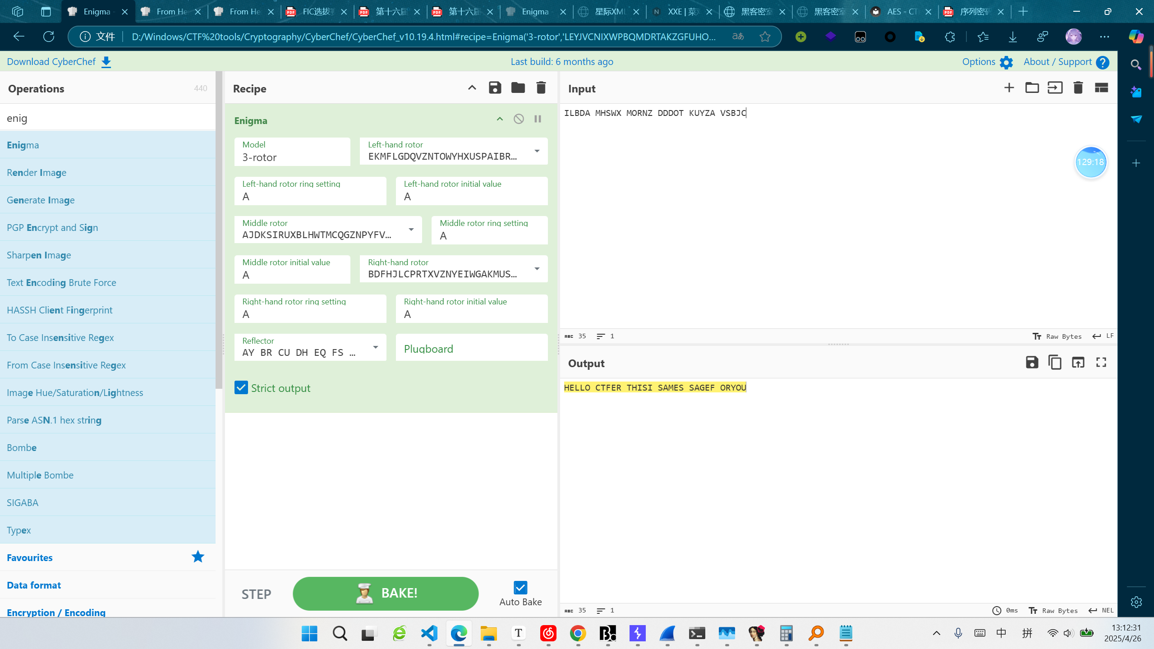Toggle the Strict output checkbox
Image resolution: width=1154 pixels, height=649 pixels.
click(241, 388)
